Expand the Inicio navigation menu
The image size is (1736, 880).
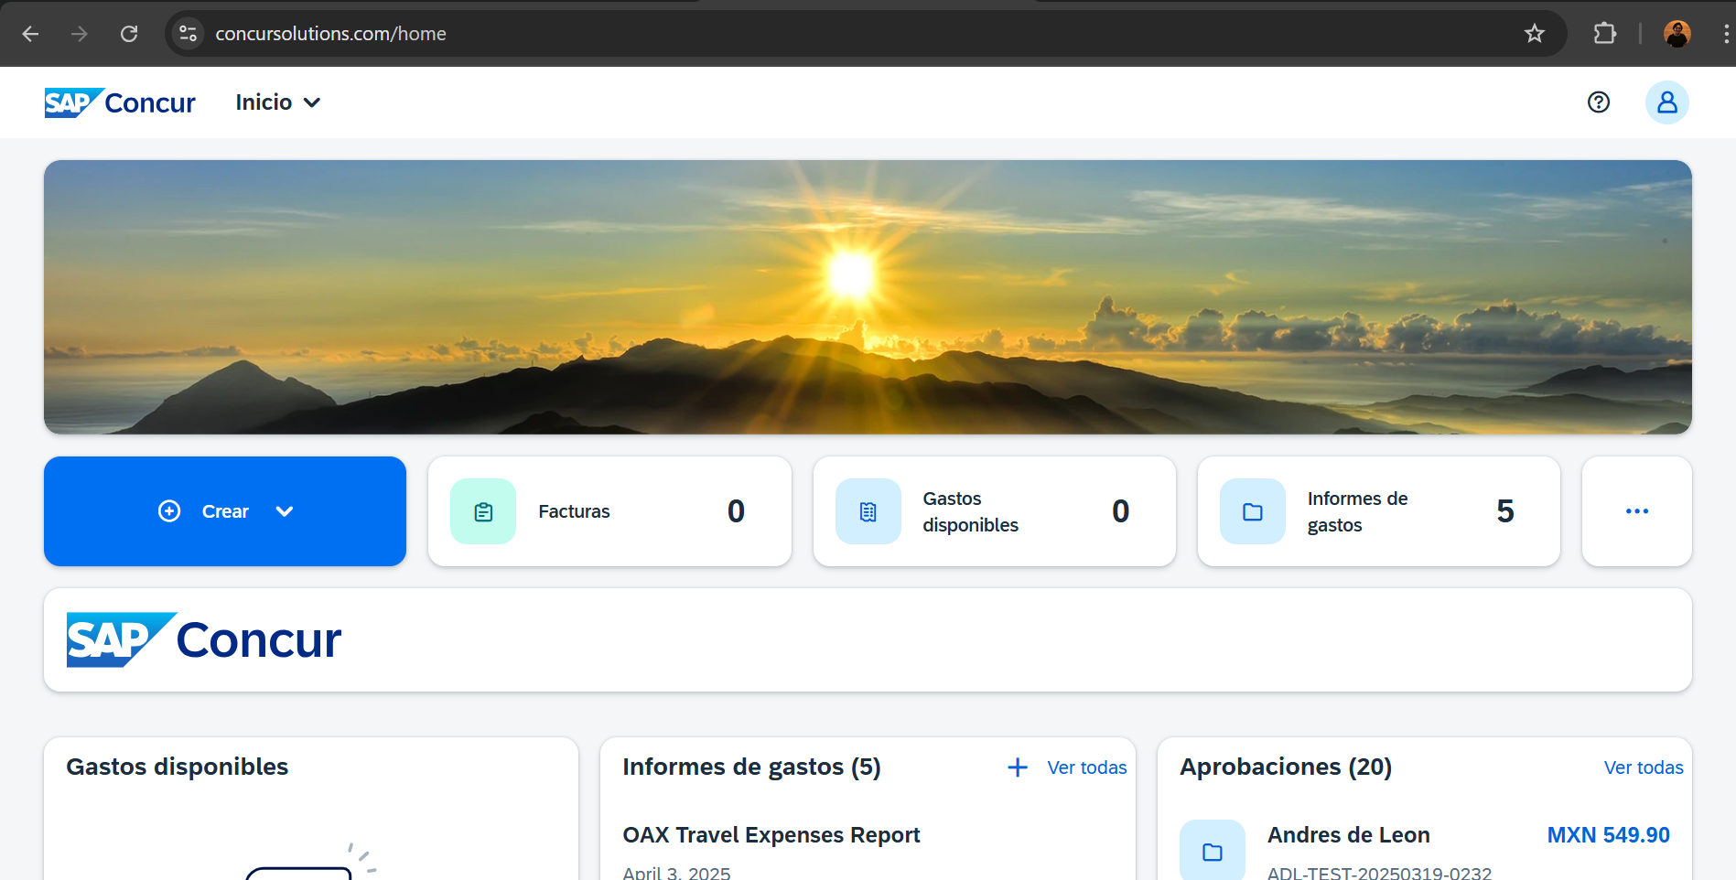[278, 102]
